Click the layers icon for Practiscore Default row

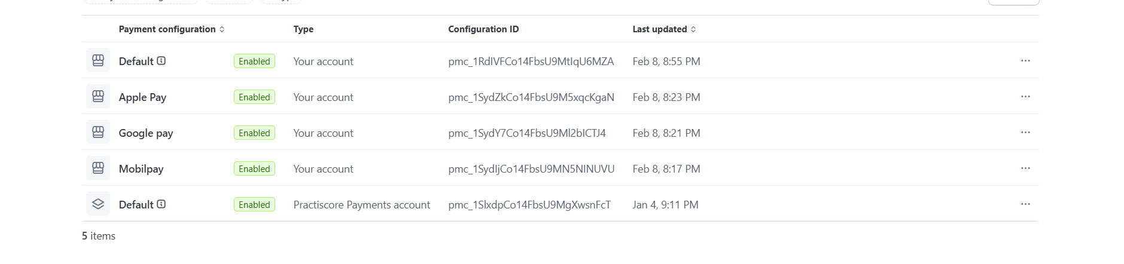click(98, 204)
